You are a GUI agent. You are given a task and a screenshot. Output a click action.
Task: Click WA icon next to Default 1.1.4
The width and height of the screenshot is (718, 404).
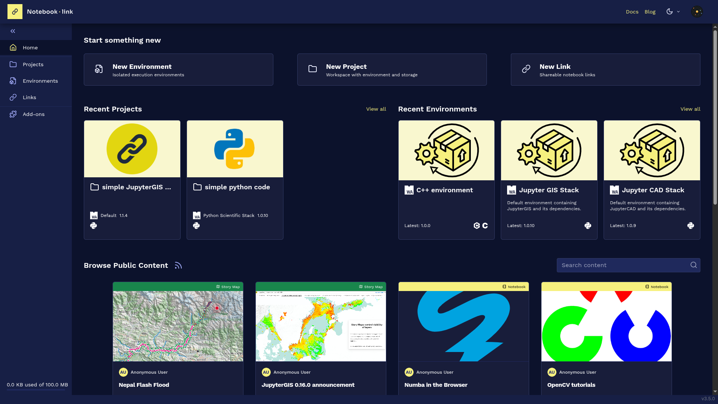click(x=94, y=215)
